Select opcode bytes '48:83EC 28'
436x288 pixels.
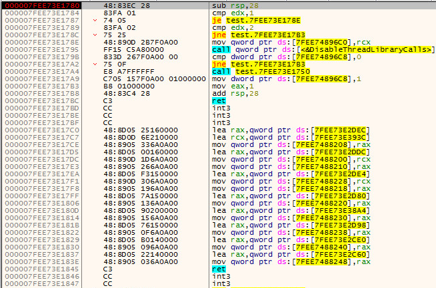pyautogui.click(x=127, y=5)
